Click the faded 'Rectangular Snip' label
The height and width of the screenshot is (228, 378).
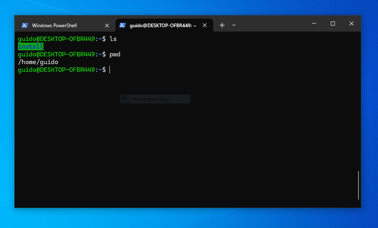pyautogui.click(x=151, y=99)
